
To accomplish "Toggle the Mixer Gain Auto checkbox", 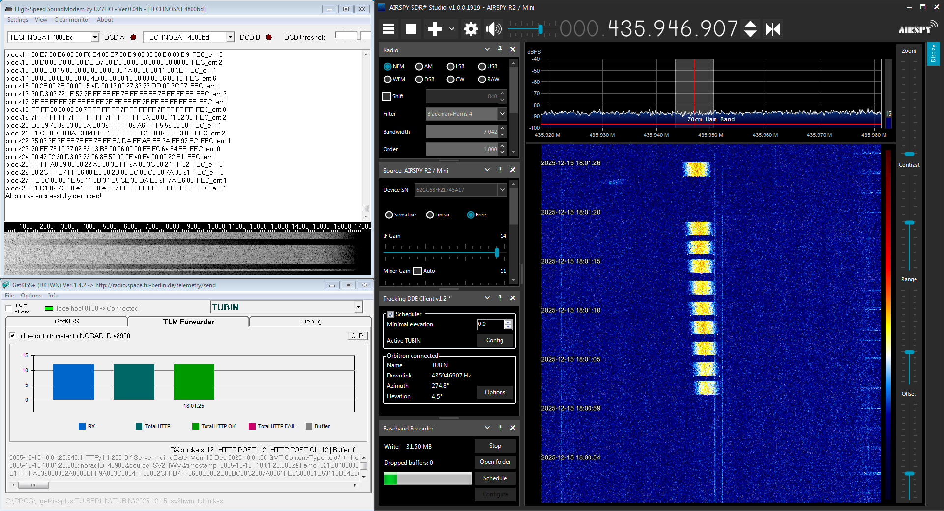I will [x=417, y=271].
